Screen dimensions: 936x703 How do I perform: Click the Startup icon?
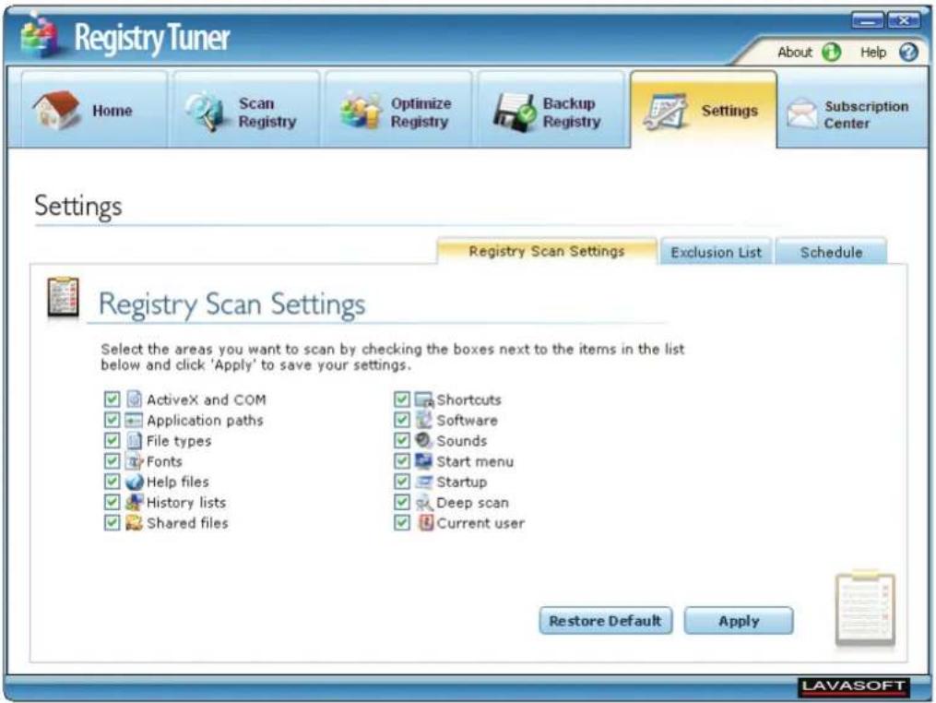[x=424, y=482]
